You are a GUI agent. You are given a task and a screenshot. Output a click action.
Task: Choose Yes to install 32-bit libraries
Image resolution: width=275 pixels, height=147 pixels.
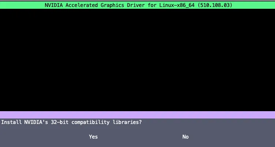[x=93, y=137]
